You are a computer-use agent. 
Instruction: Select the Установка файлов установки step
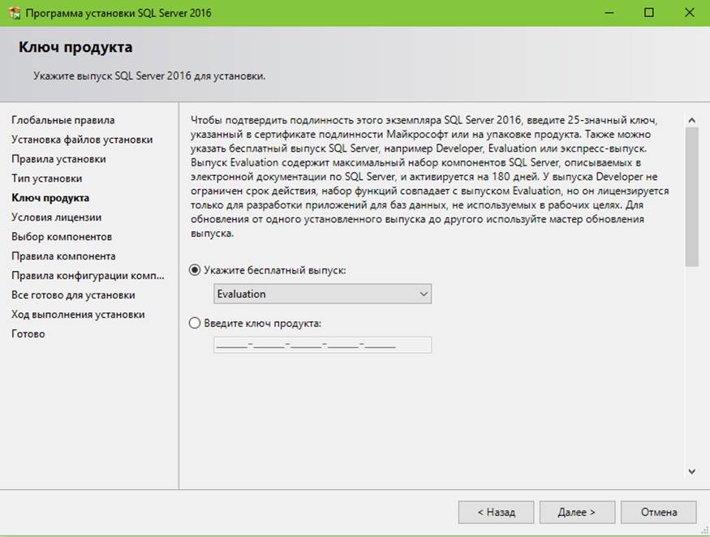tap(82, 140)
